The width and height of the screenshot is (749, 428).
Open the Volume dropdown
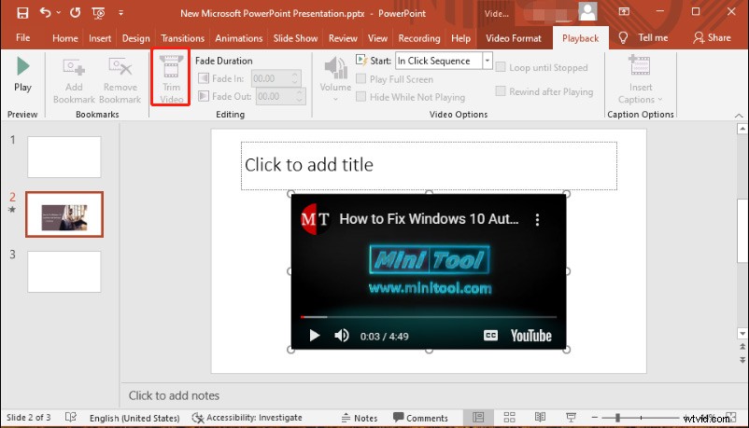[x=335, y=78]
